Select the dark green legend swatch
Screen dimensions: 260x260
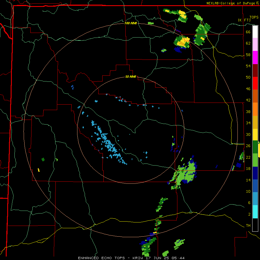tap(255, 147)
